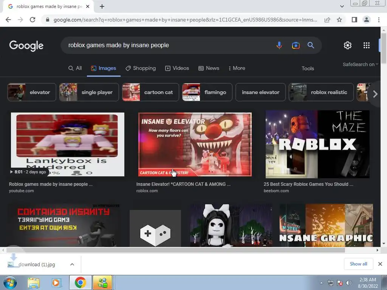Image resolution: width=387 pixels, height=290 pixels.
Task: Reload the current page
Action: click(33, 20)
